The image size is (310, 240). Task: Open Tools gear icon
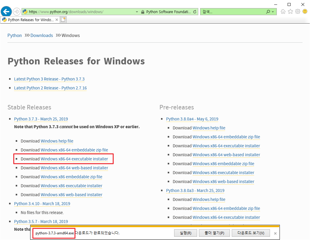298,11
